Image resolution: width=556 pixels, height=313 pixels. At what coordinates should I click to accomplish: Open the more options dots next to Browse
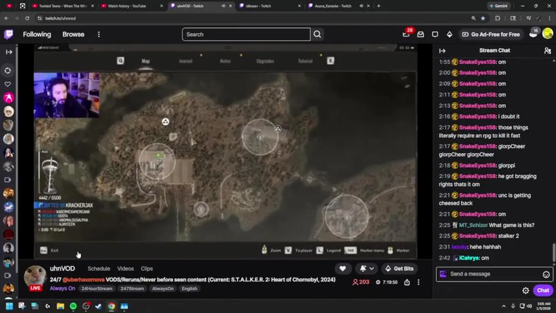99,34
